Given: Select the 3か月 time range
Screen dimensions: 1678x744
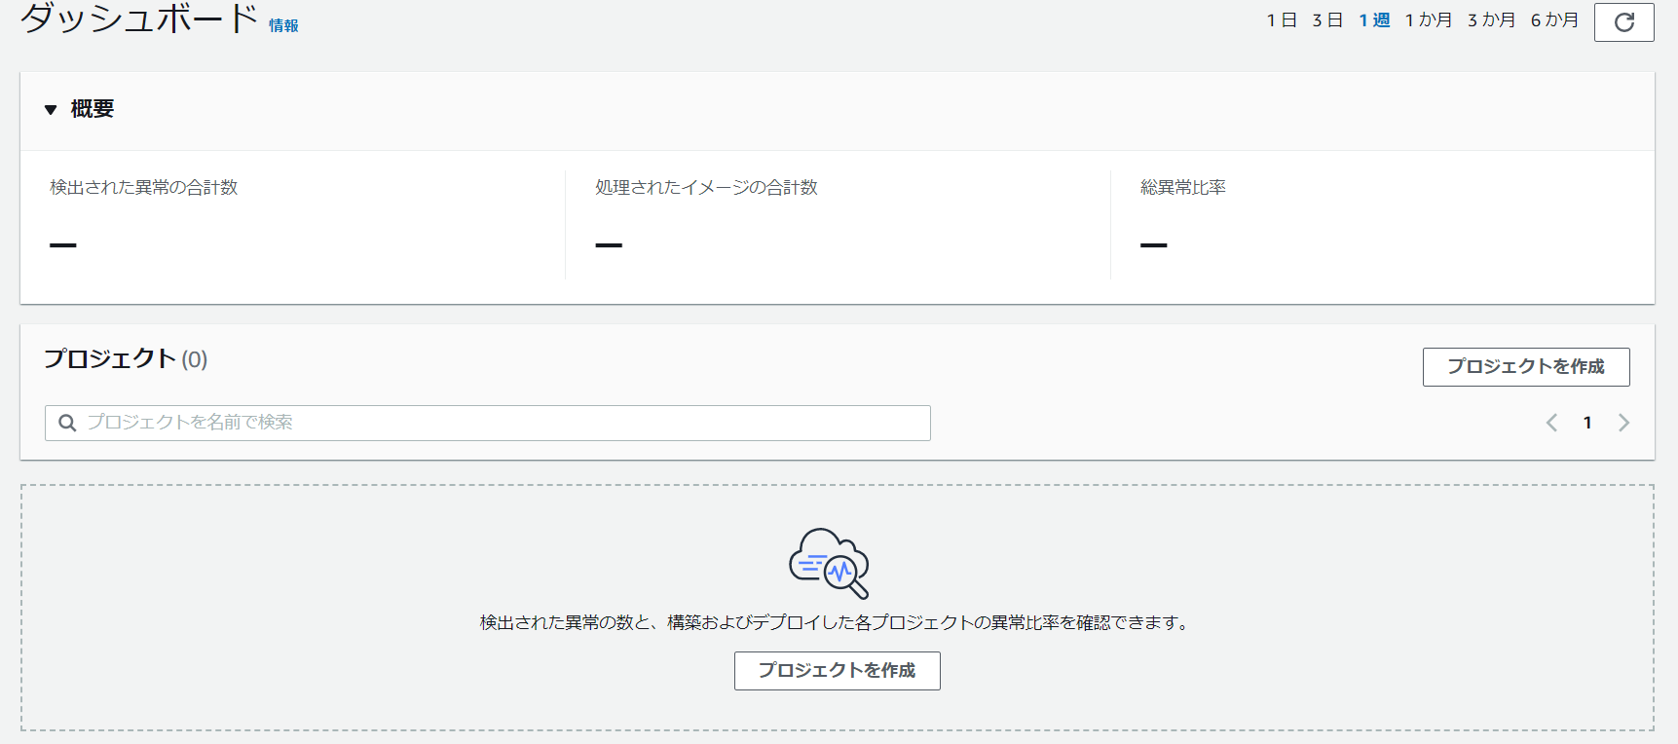Looking at the screenshot, I should point(1491,20).
